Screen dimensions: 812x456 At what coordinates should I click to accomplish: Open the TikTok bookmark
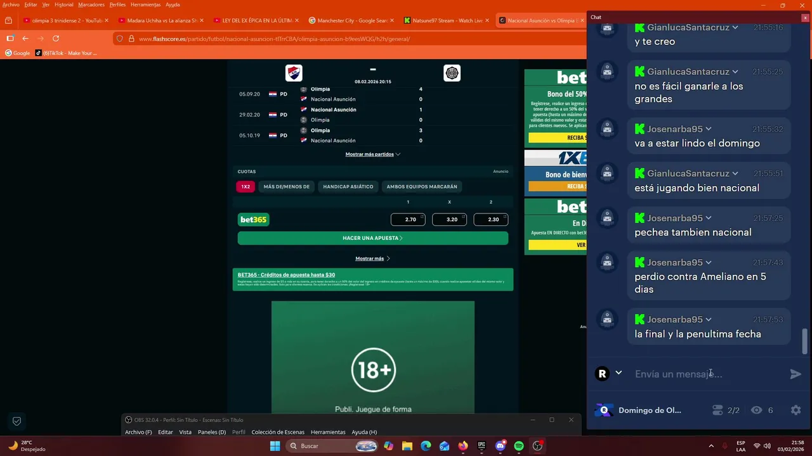pos(67,53)
